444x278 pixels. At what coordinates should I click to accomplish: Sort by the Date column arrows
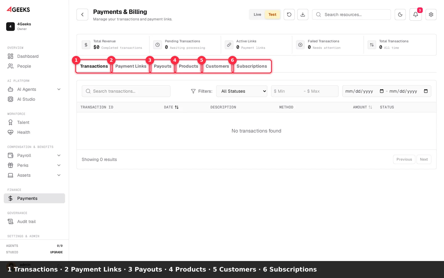177,107
